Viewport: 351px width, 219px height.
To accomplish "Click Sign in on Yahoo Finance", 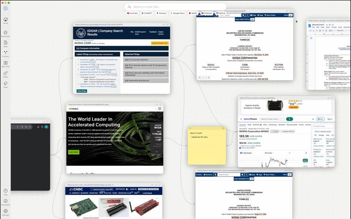I will point(330,119).
